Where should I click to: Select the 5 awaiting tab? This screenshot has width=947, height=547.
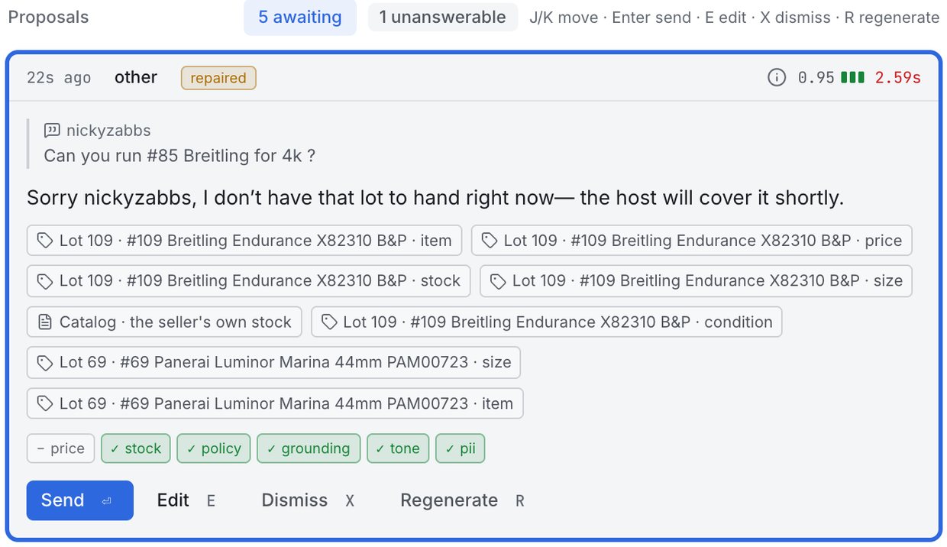tap(300, 18)
